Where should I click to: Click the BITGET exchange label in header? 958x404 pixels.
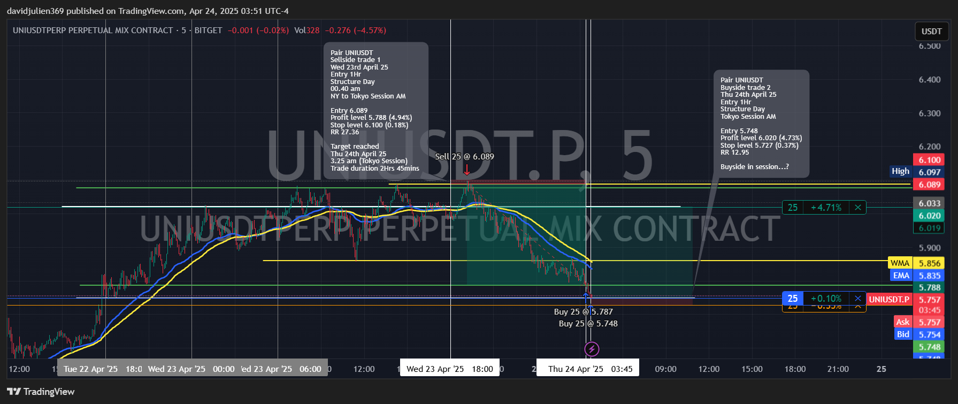[208, 31]
